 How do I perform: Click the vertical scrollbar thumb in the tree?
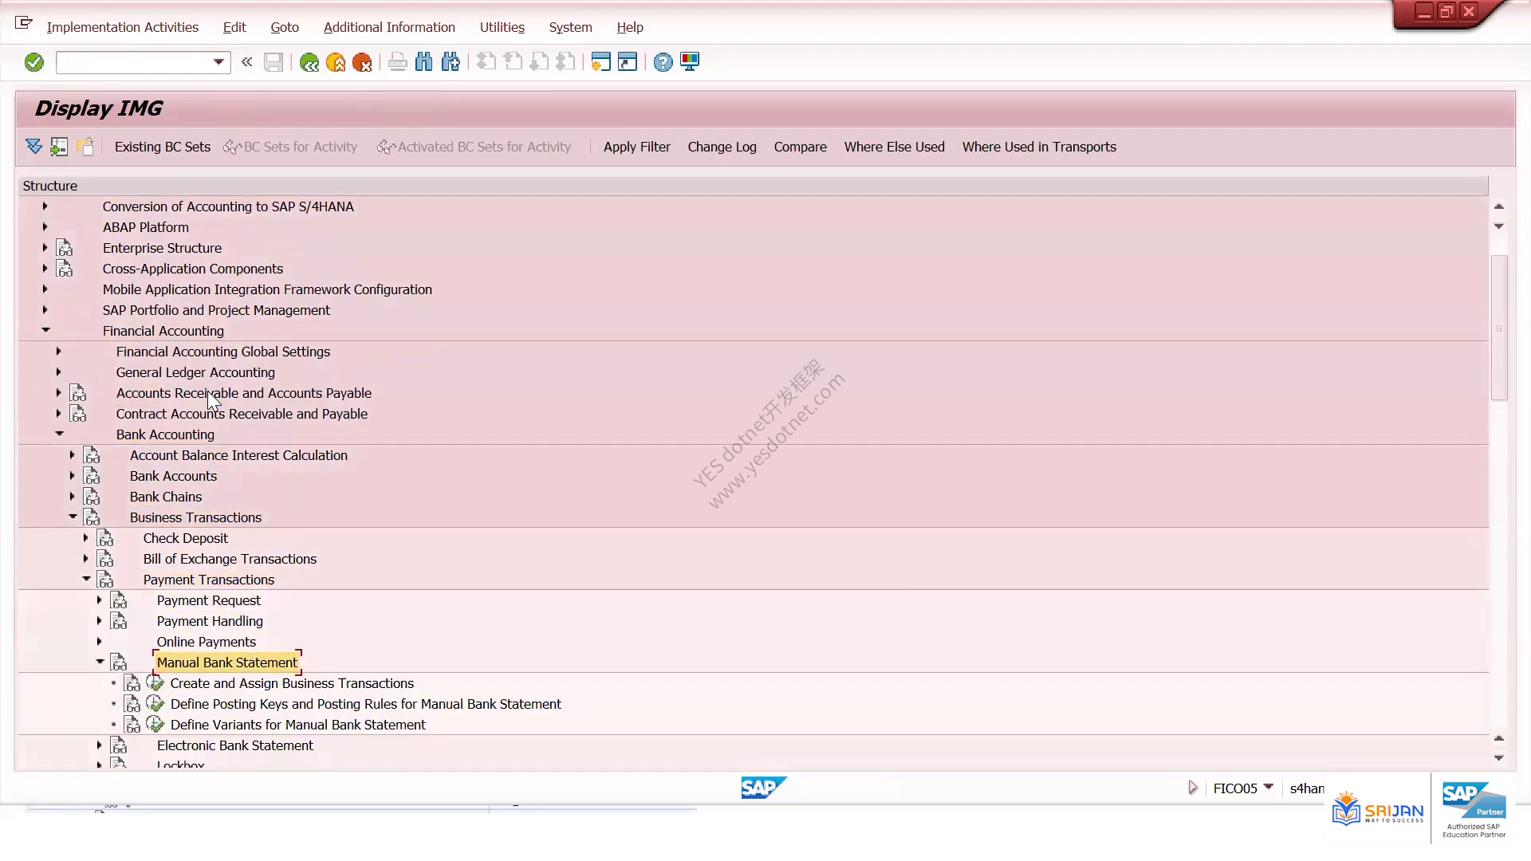pyautogui.click(x=1499, y=328)
